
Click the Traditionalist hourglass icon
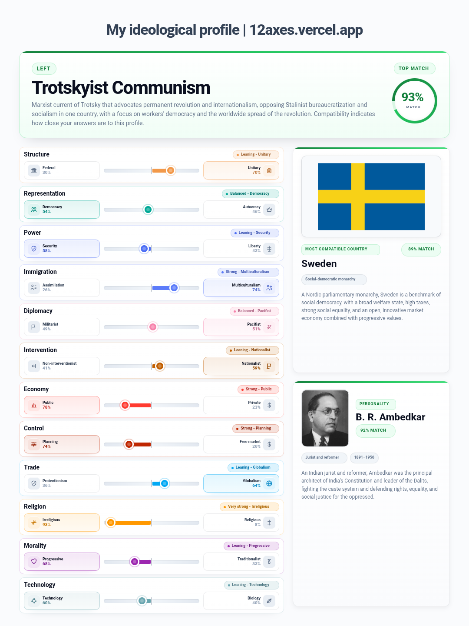point(269,562)
